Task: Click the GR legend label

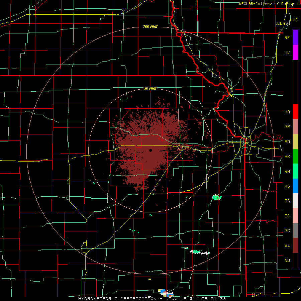Action: coord(287,127)
